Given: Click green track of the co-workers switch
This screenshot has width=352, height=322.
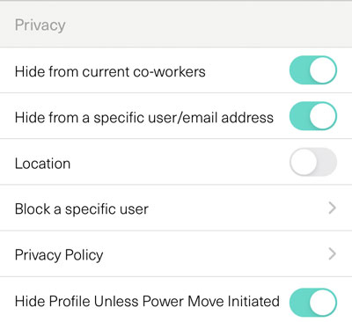Looking at the screenshot, I should click(298, 70).
